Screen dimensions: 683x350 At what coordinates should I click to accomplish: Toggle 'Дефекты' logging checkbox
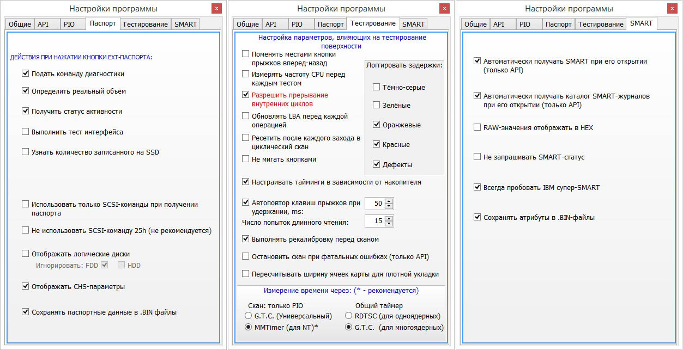376,164
